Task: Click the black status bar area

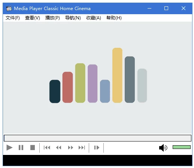Action: 97,160
